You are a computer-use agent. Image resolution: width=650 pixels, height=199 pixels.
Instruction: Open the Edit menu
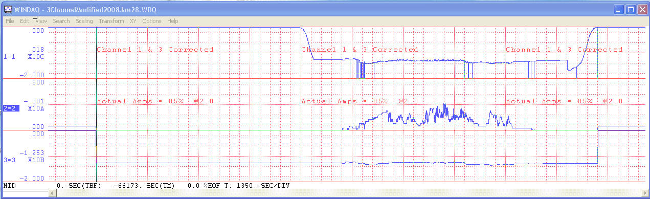(x=25, y=21)
